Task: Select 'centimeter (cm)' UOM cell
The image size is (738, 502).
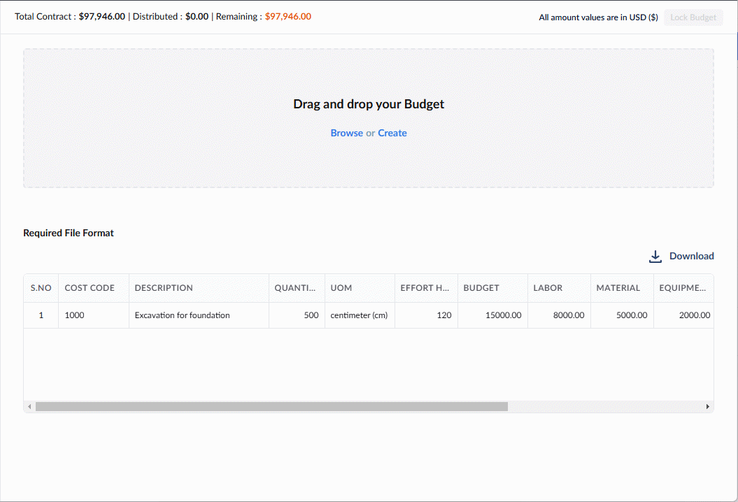Action: pyautogui.click(x=360, y=315)
